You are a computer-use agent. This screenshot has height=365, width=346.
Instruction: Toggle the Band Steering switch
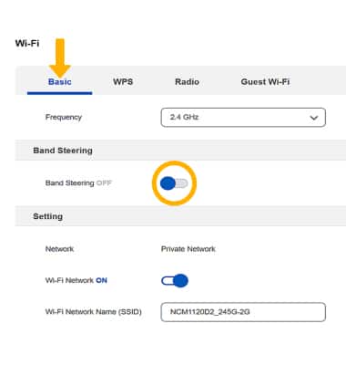[174, 183]
